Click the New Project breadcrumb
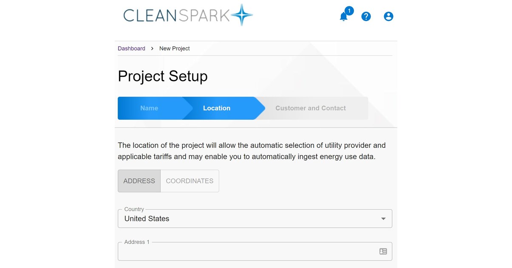Viewport: 512px width, 268px height. click(x=174, y=48)
